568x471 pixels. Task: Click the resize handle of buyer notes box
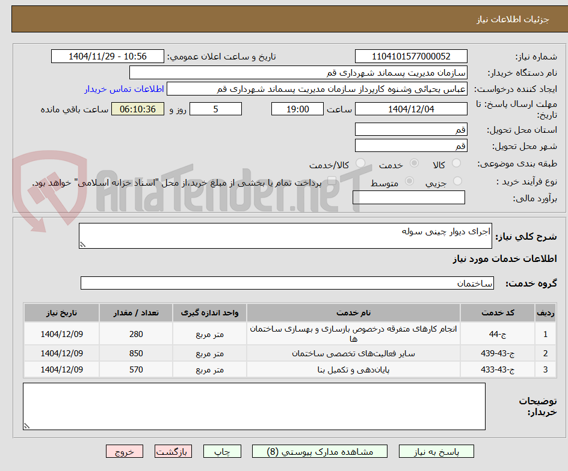point(27,426)
